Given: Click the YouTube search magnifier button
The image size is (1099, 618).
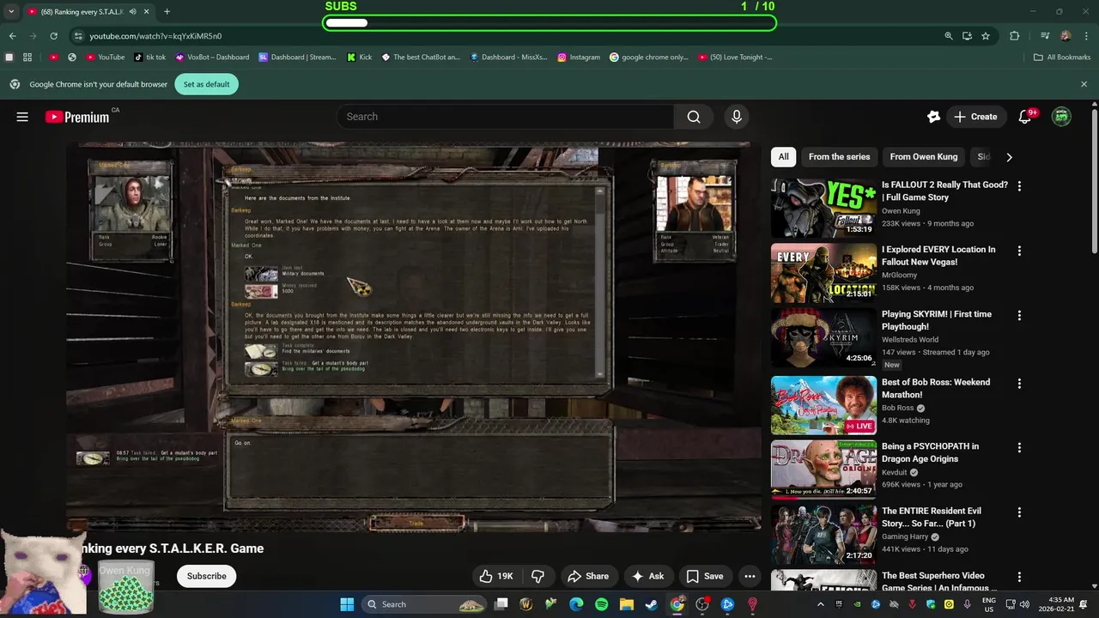Looking at the screenshot, I should (x=694, y=117).
